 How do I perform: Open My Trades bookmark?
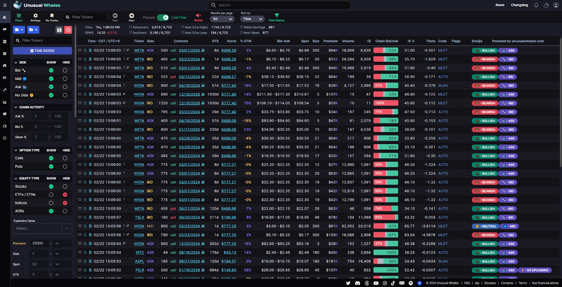[52, 18]
